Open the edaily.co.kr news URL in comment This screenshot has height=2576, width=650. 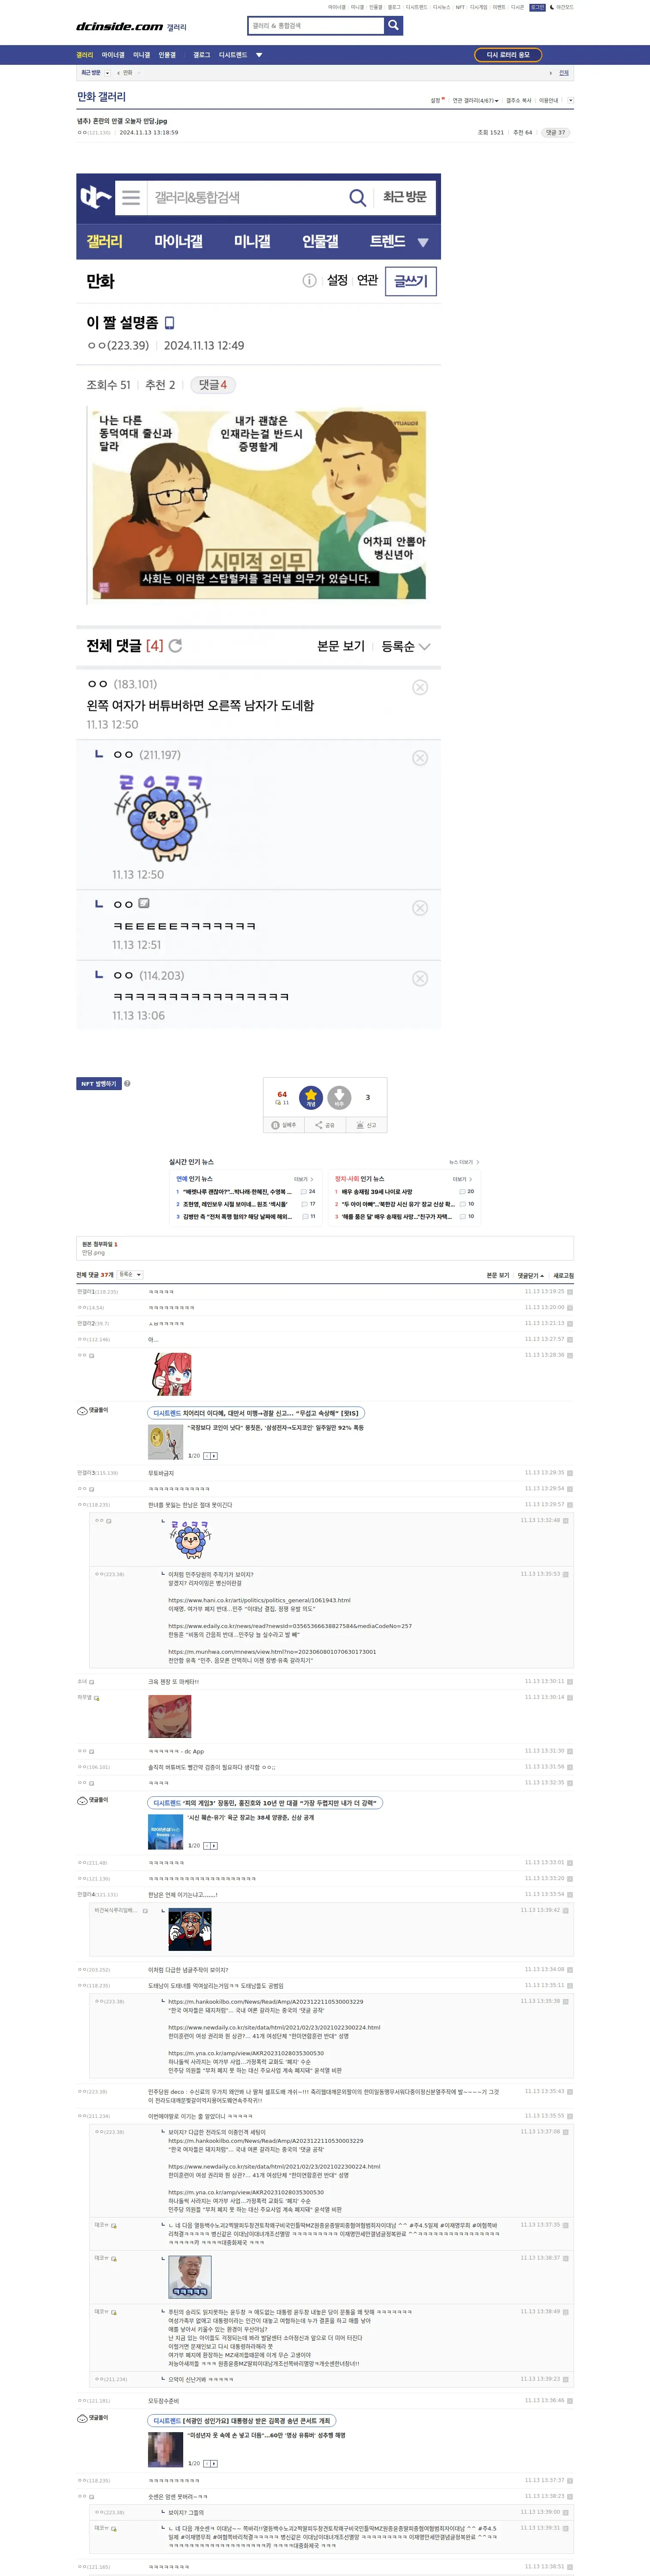point(289,1626)
